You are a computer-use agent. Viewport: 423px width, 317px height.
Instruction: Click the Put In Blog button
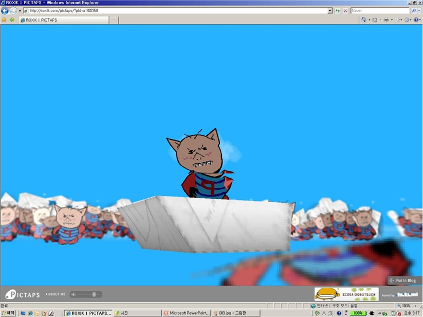click(x=403, y=280)
